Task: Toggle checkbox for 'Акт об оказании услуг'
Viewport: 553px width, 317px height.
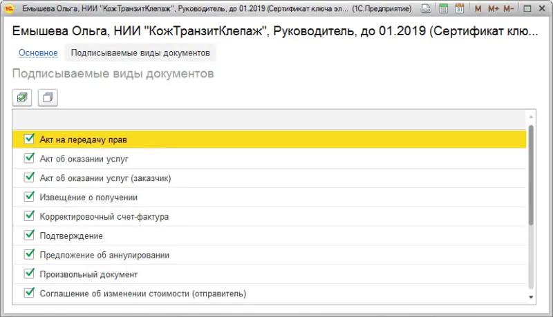Action: [29, 158]
